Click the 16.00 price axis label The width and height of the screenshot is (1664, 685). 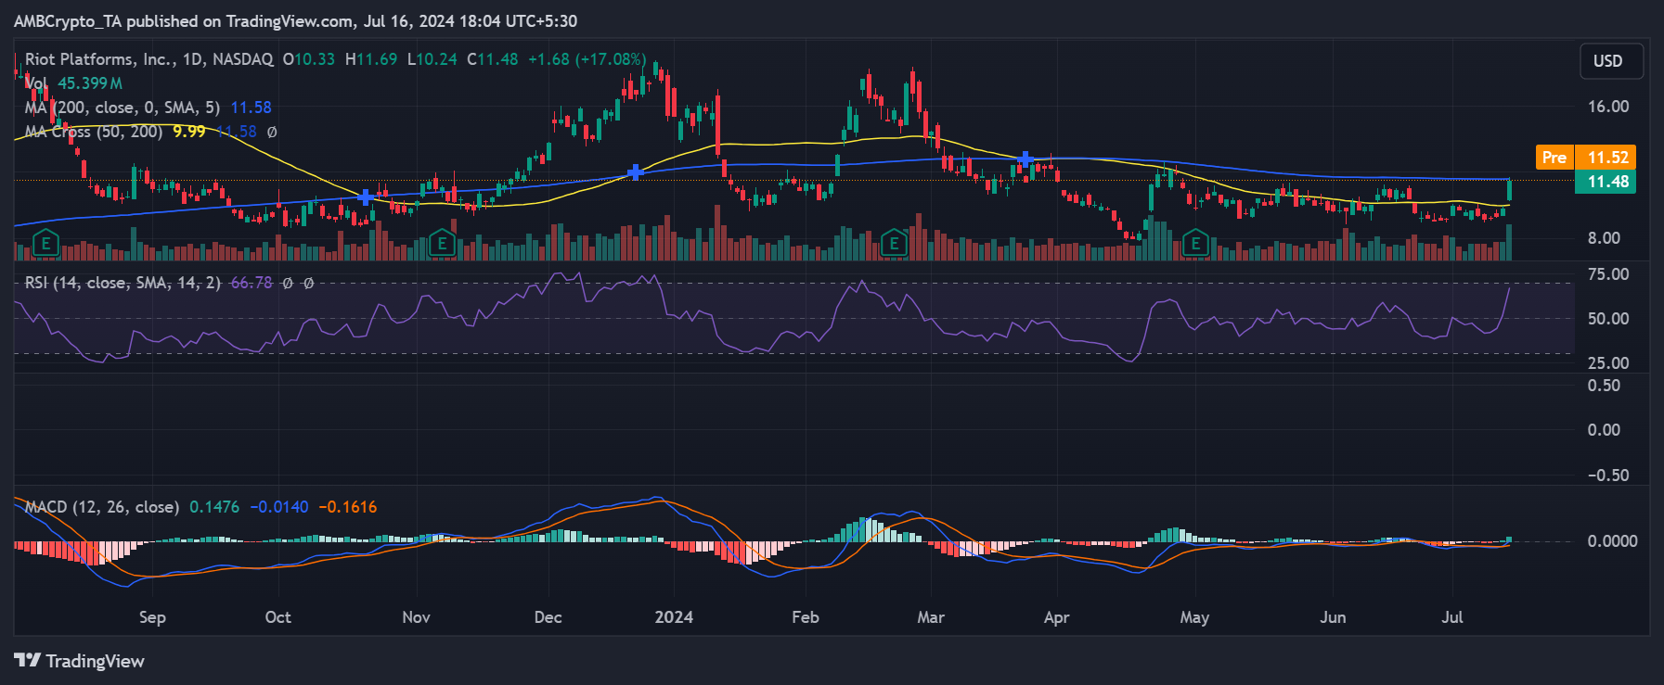point(1608,107)
